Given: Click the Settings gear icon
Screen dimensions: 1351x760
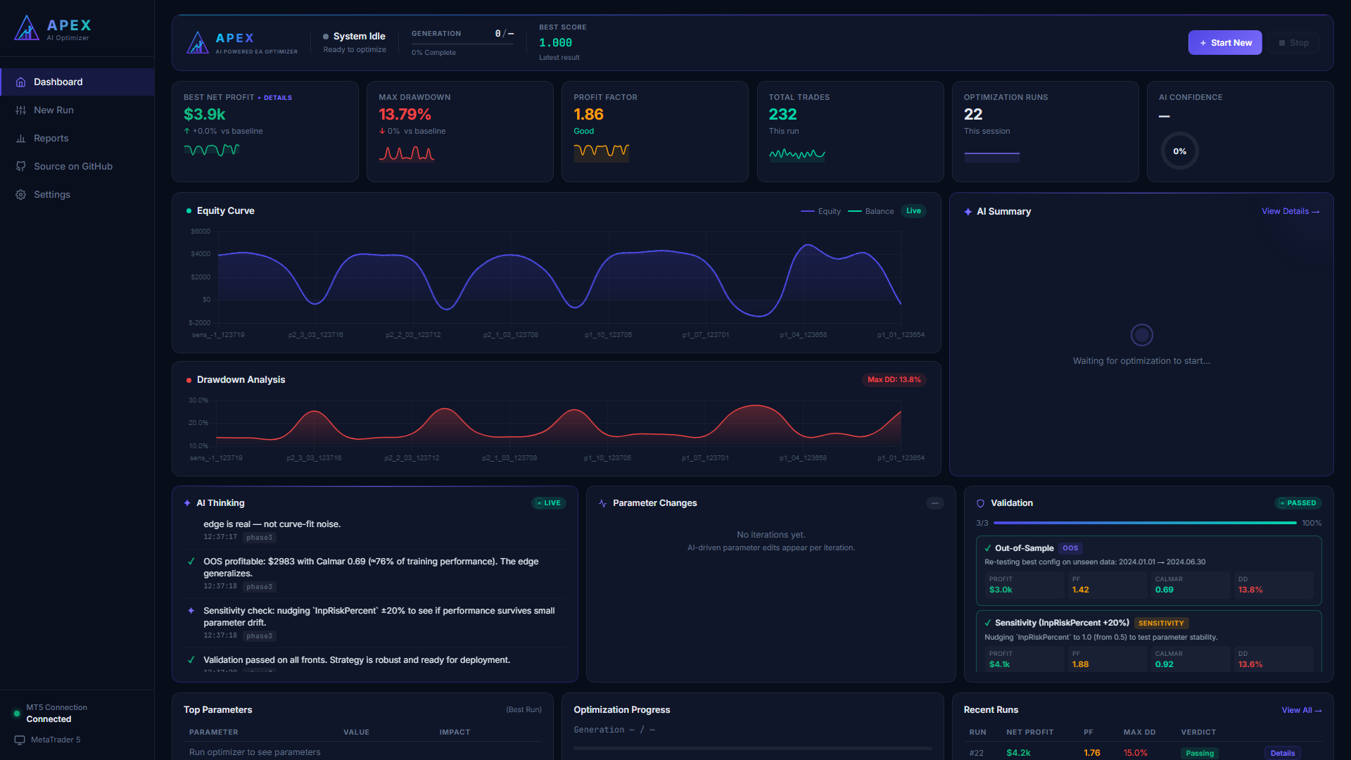Looking at the screenshot, I should pos(21,195).
